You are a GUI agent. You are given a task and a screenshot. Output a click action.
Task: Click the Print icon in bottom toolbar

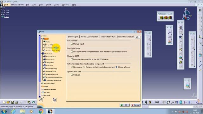point(16,102)
